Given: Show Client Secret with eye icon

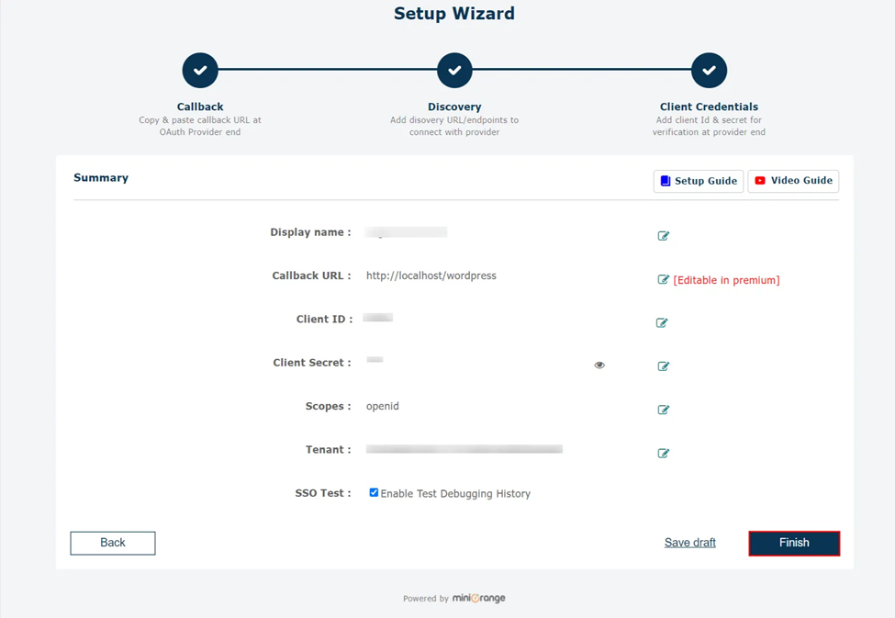Looking at the screenshot, I should 599,365.
